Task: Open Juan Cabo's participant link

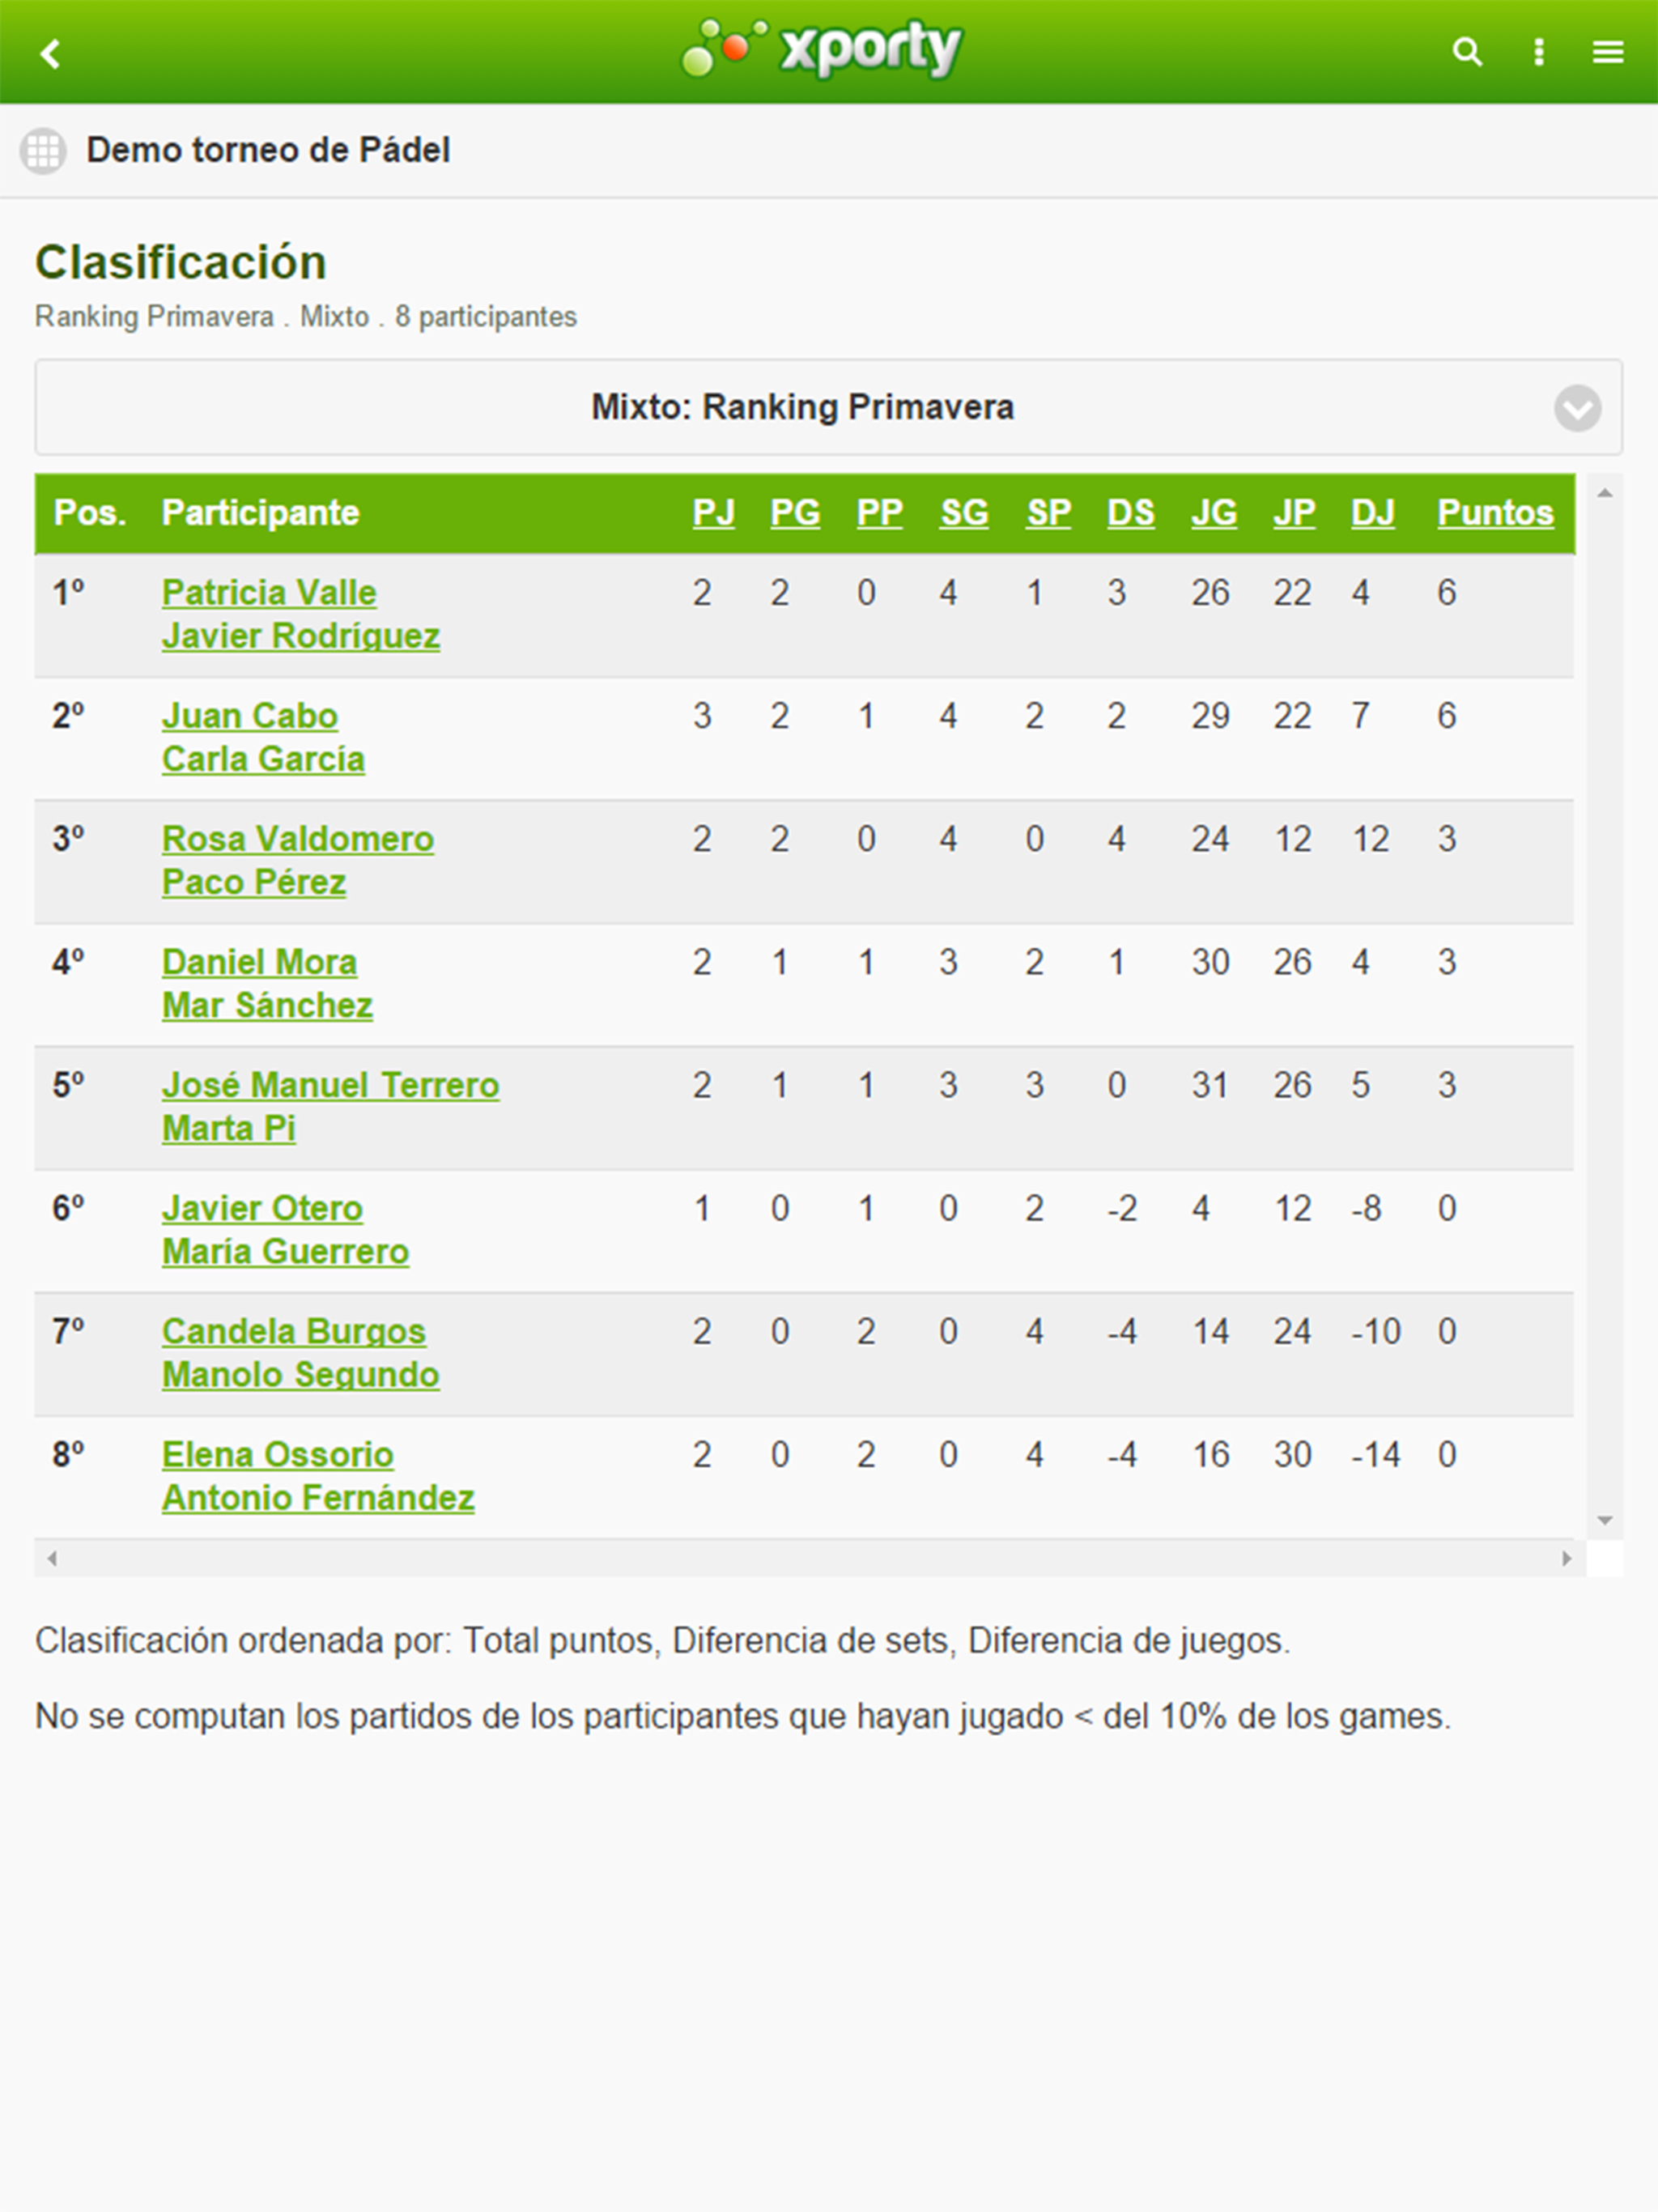Action: 250,716
